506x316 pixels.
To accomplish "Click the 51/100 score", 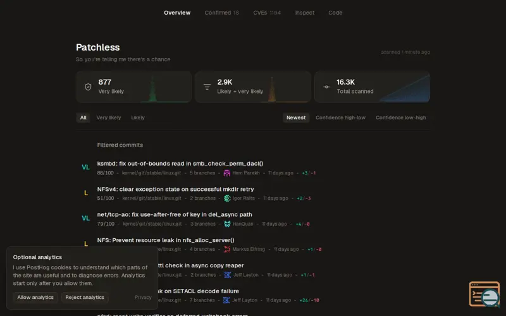I will tap(106, 198).
